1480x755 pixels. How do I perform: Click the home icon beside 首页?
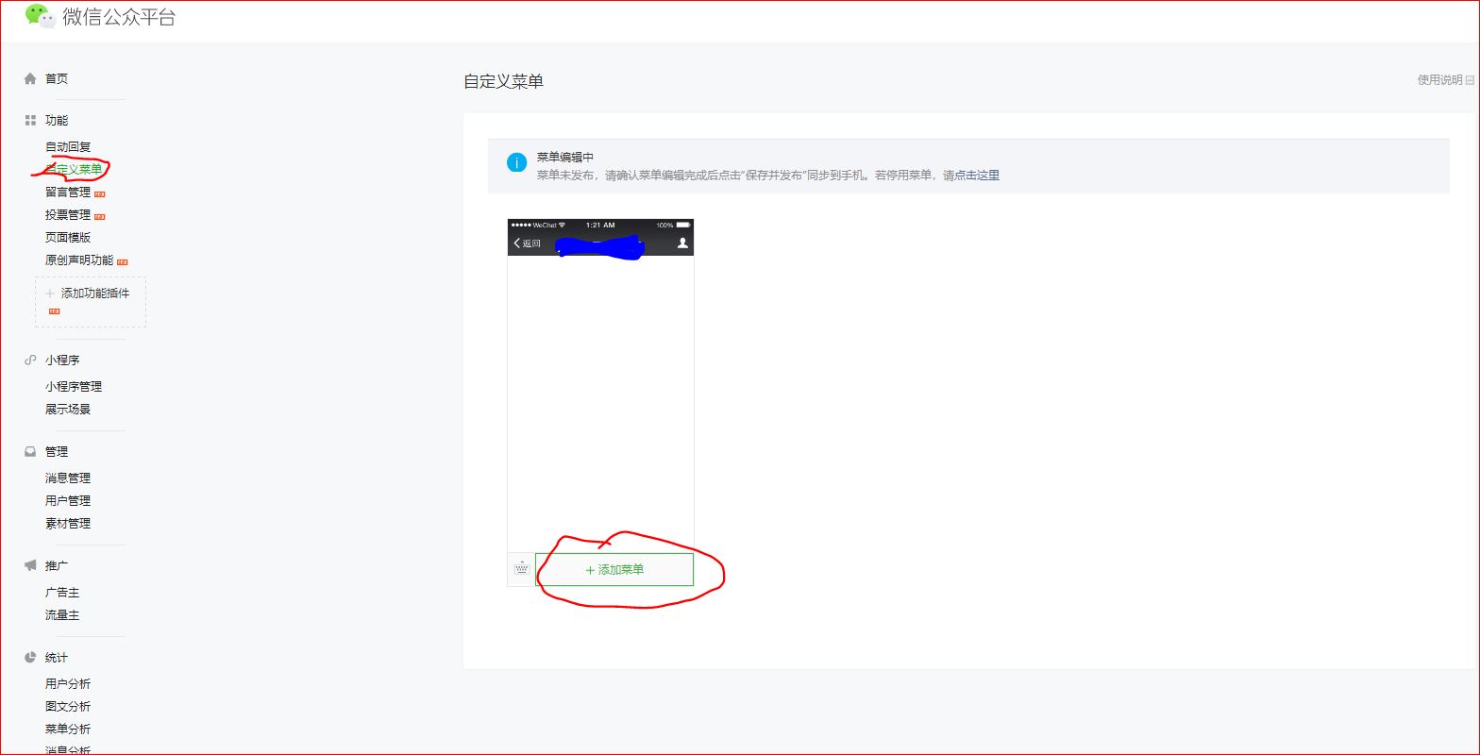30,79
